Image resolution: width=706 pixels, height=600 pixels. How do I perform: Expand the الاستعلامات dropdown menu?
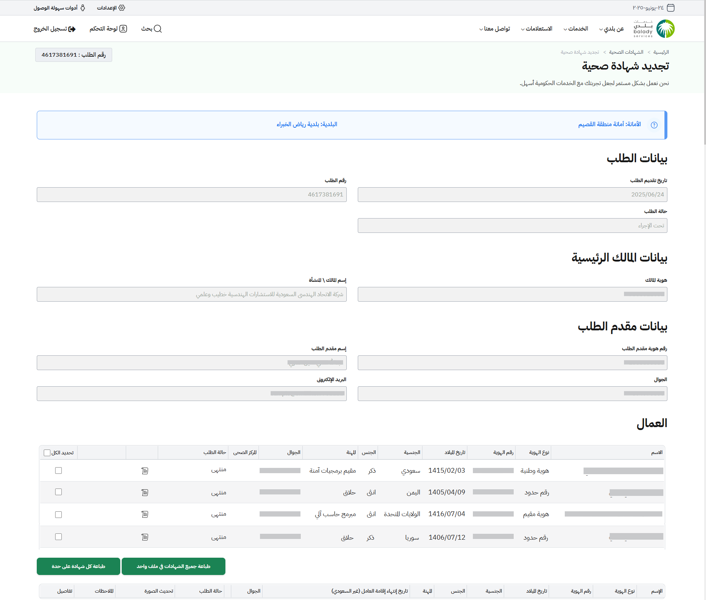coord(536,29)
